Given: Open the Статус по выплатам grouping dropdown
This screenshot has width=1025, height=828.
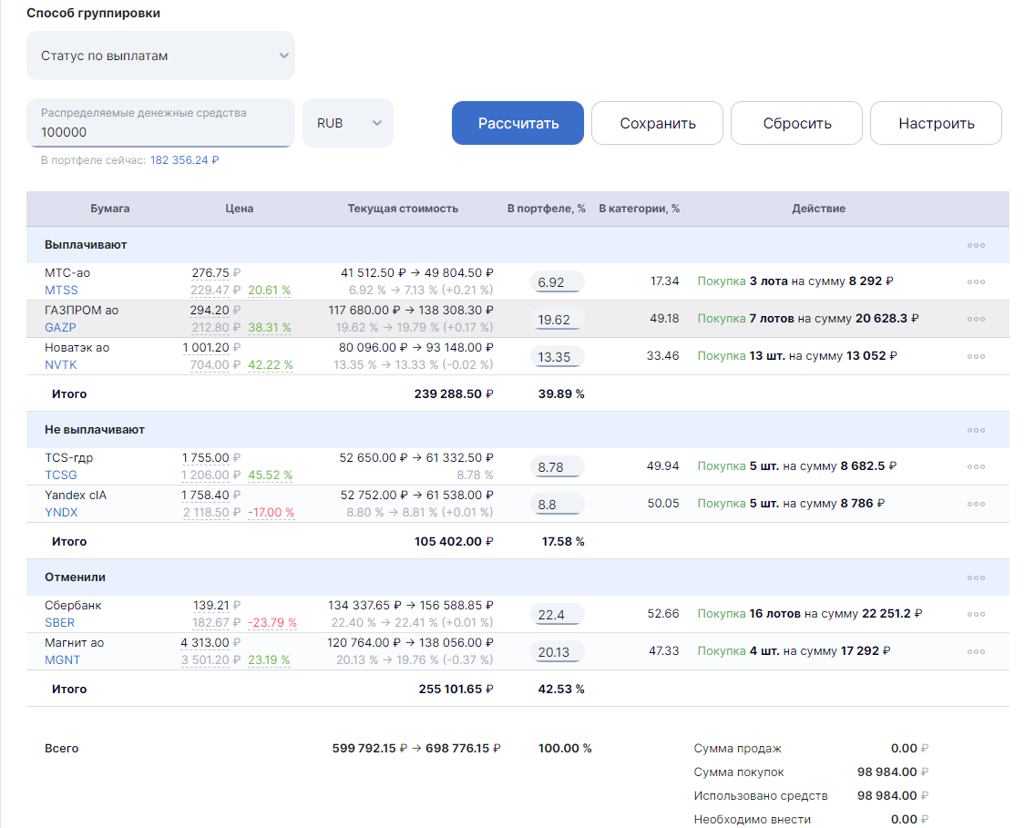Looking at the screenshot, I should (x=160, y=56).
